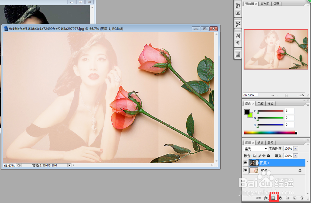Select the 图层 1 layer thumbnail
This screenshot has height=203, width=311.
(x=254, y=163)
